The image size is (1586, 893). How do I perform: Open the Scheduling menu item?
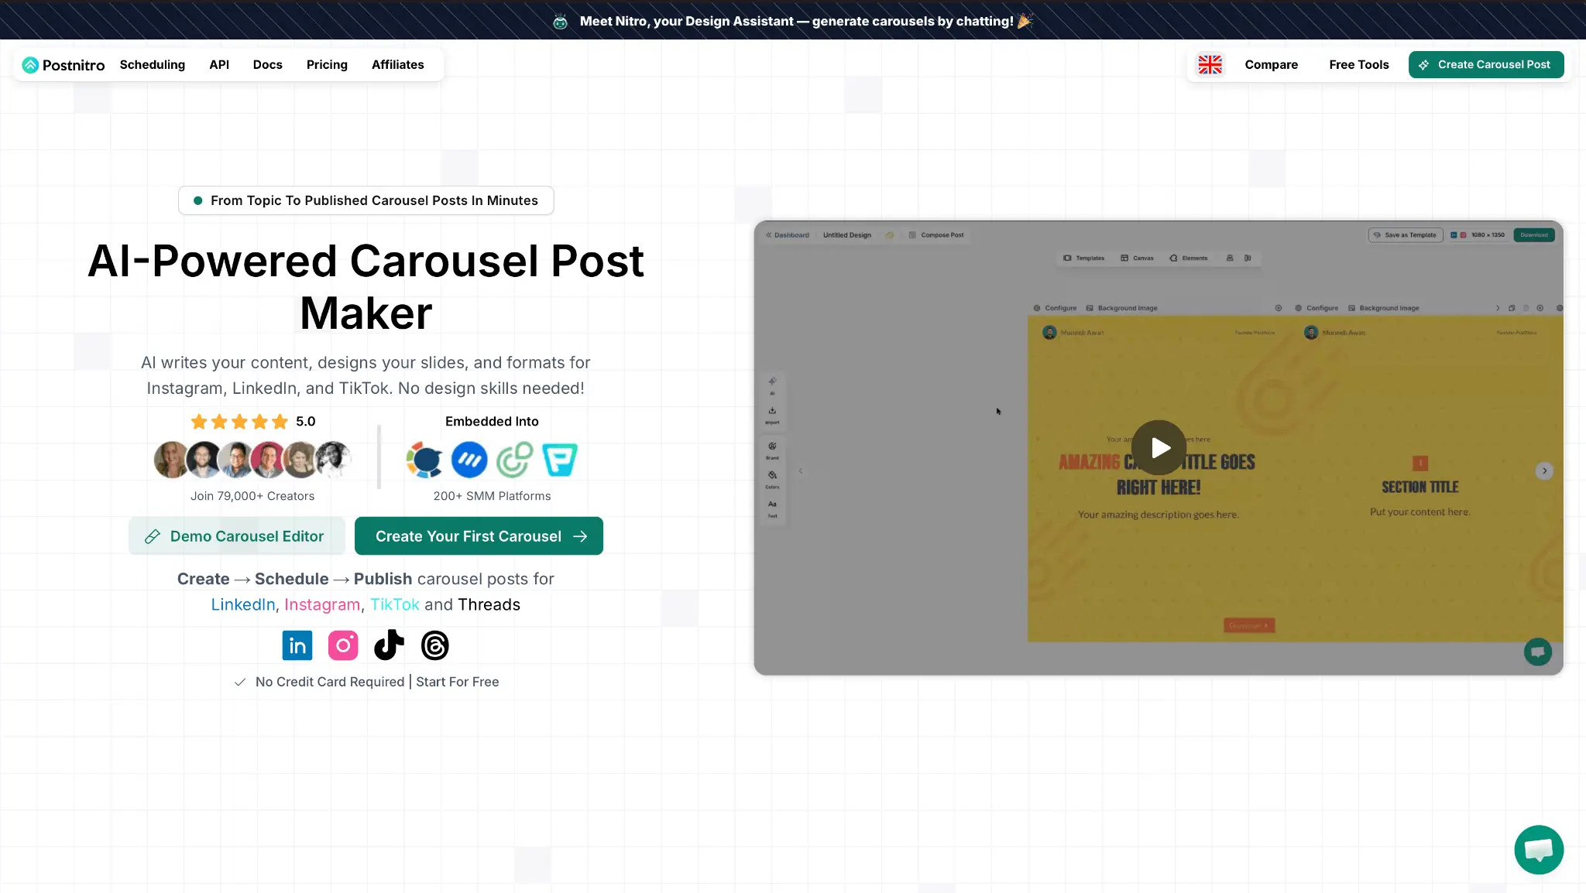click(x=153, y=65)
